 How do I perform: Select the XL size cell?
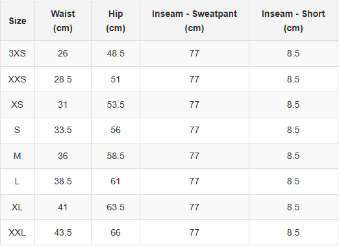pos(18,207)
